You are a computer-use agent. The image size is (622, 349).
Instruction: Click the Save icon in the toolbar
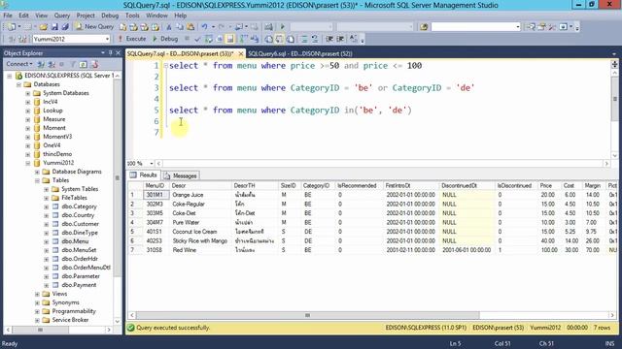click(54, 27)
